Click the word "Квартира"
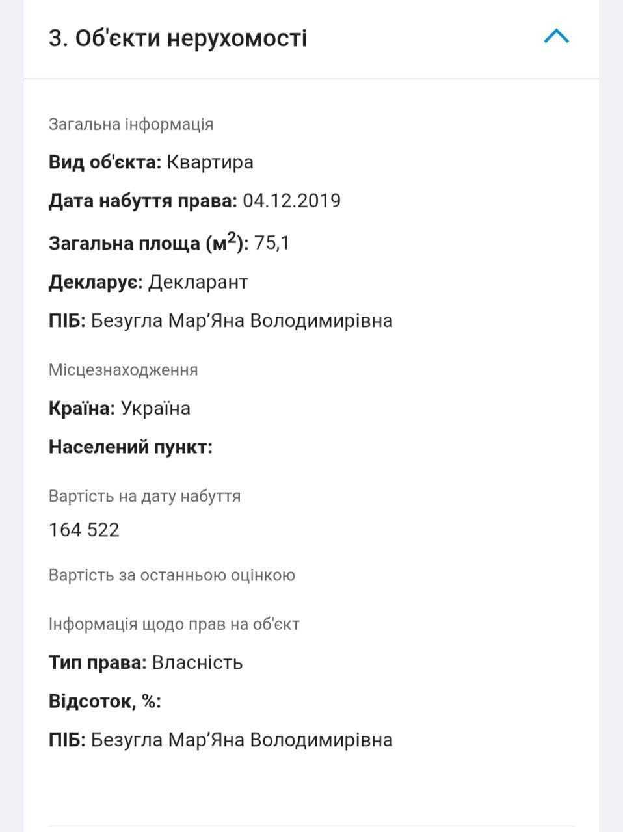The width and height of the screenshot is (623, 832). point(210,162)
